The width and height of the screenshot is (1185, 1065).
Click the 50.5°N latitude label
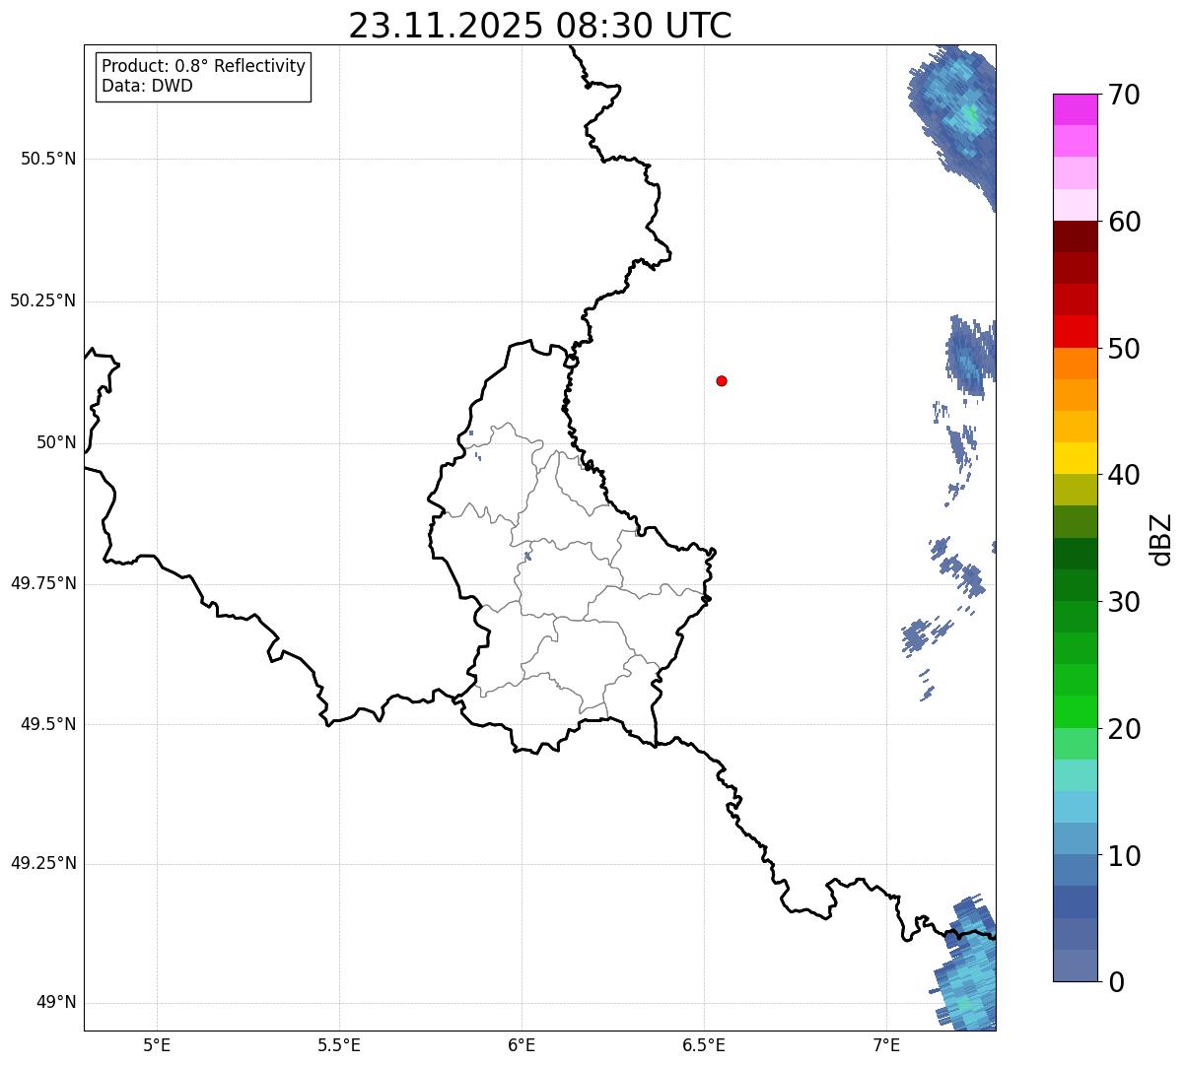(48, 159)
